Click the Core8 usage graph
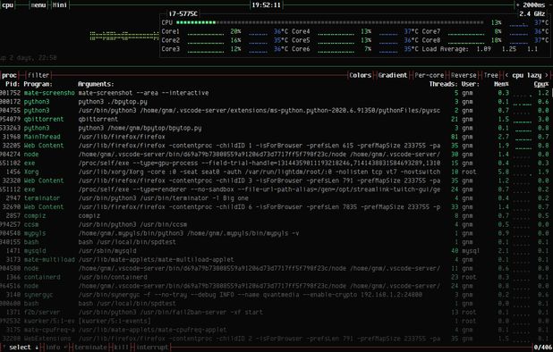553x352 pixels. [466, 42]
